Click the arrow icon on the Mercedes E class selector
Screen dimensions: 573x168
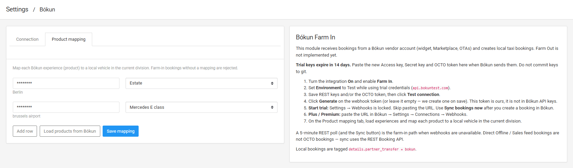tap(272, 107)
